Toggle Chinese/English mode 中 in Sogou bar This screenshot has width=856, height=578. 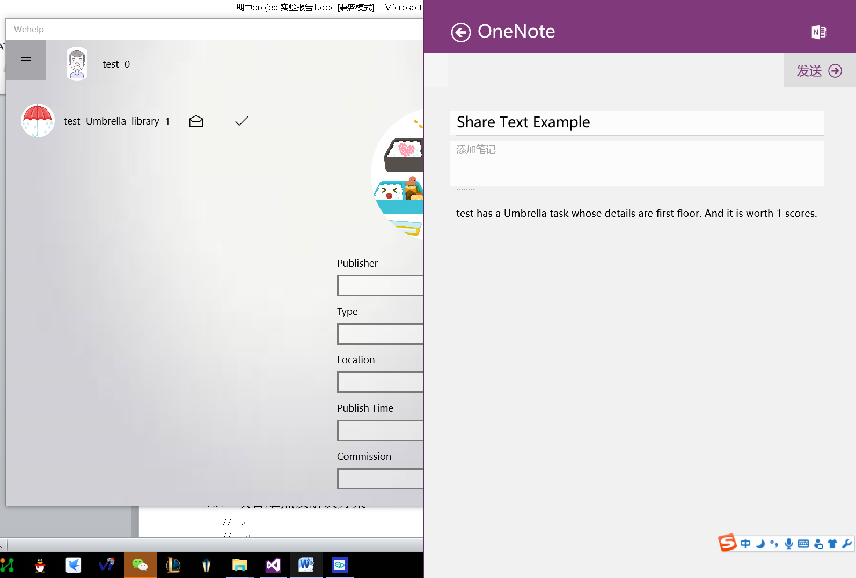[745, 544]
